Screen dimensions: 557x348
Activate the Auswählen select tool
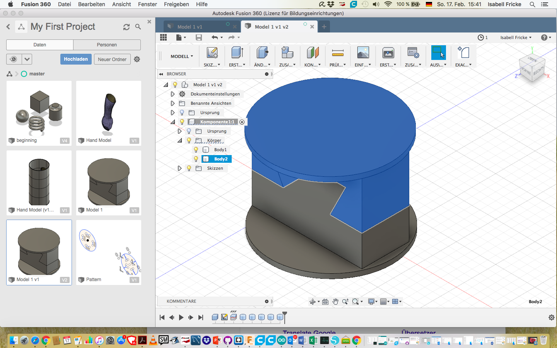tap(438, 53)
